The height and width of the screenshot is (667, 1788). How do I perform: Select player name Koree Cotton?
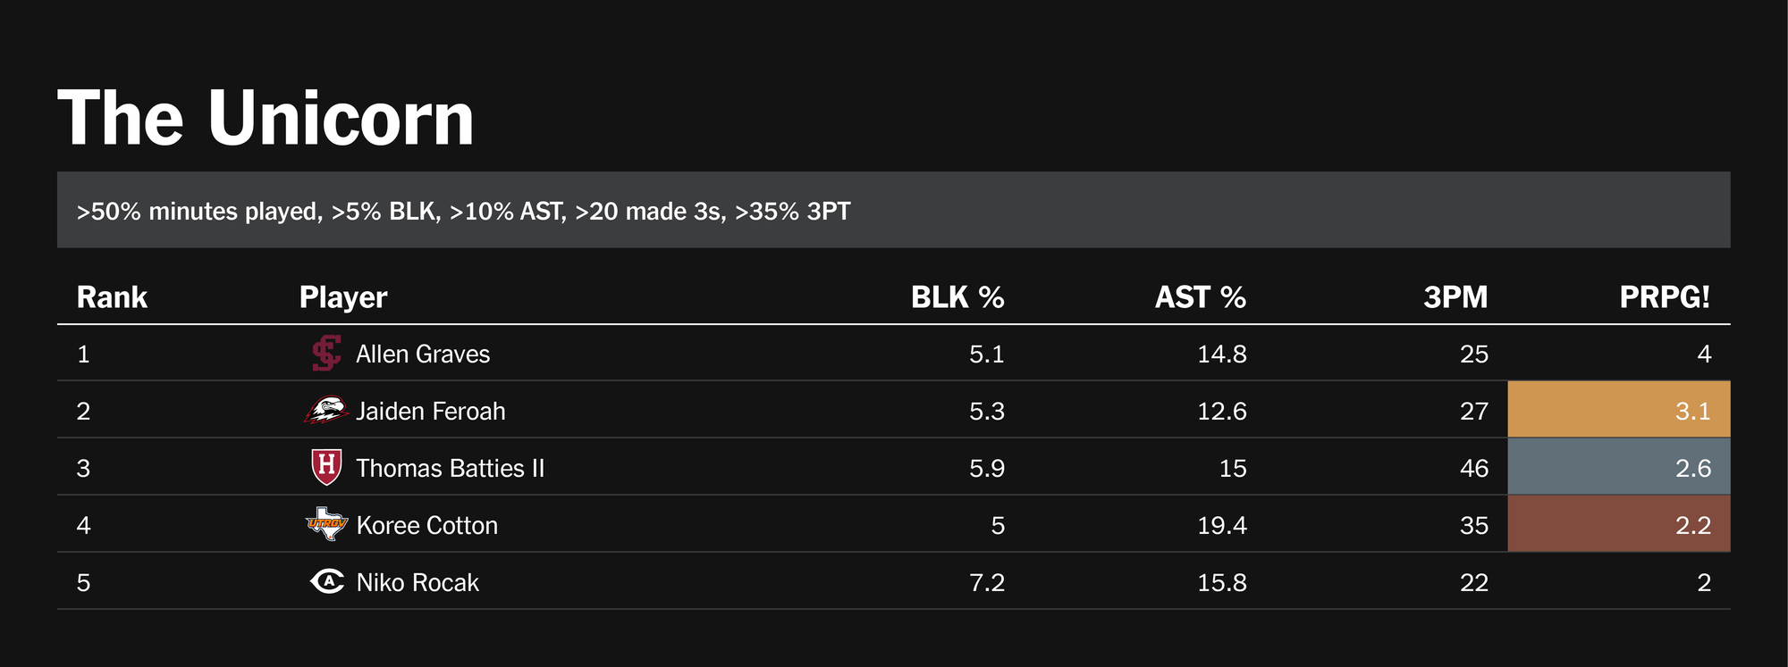tap(426, 526)
